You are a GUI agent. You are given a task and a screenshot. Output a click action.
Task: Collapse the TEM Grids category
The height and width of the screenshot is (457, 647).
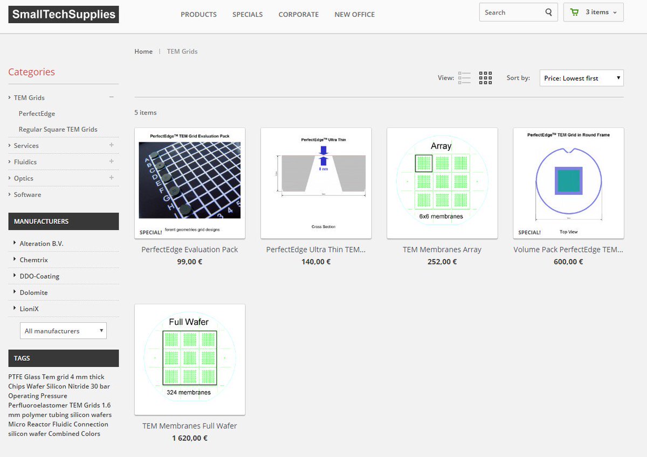pos(111,97)
